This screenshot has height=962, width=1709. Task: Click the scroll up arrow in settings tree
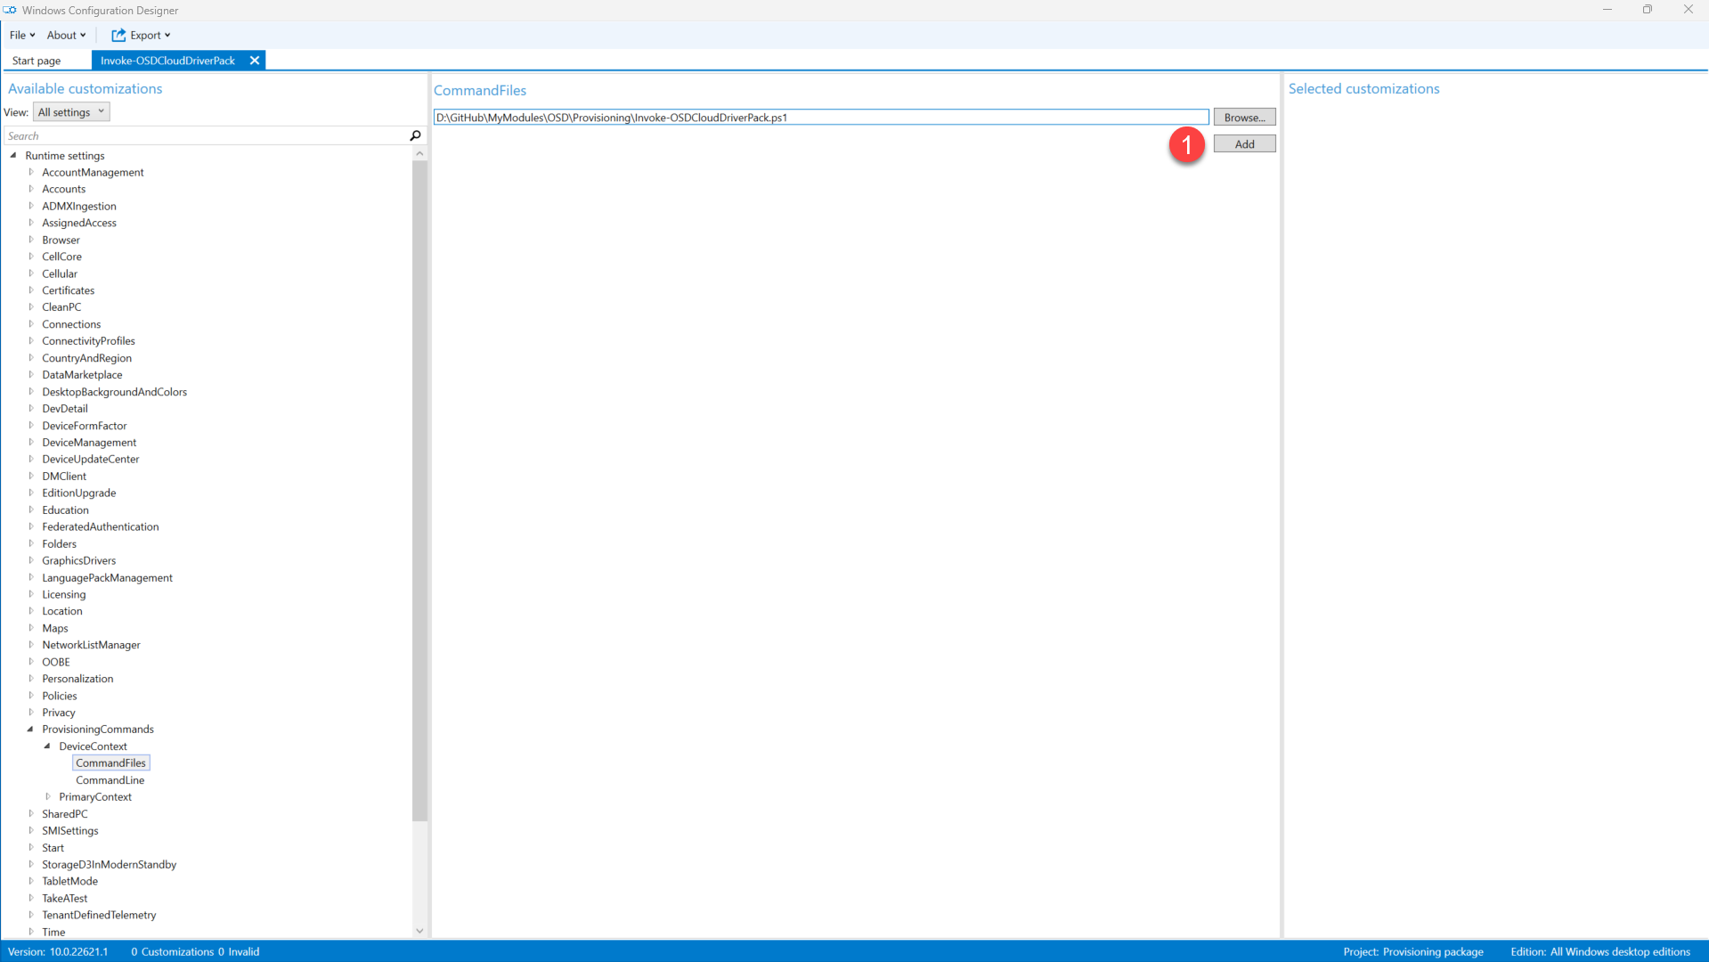tap(419, 154)
